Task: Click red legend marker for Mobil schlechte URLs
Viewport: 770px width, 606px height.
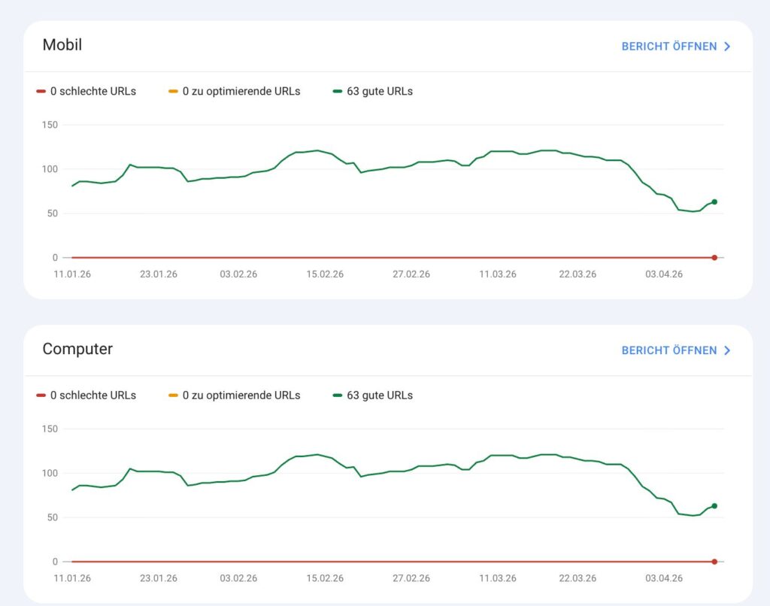Action: tap(41, 92)
